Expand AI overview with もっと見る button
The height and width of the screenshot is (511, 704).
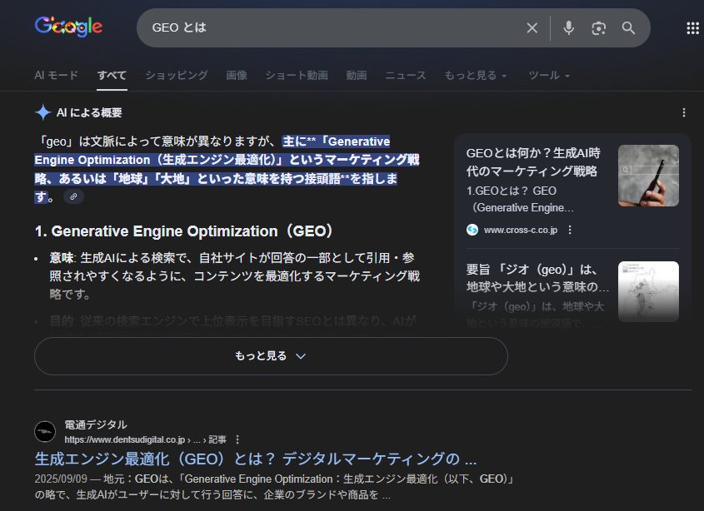[271, 356]
